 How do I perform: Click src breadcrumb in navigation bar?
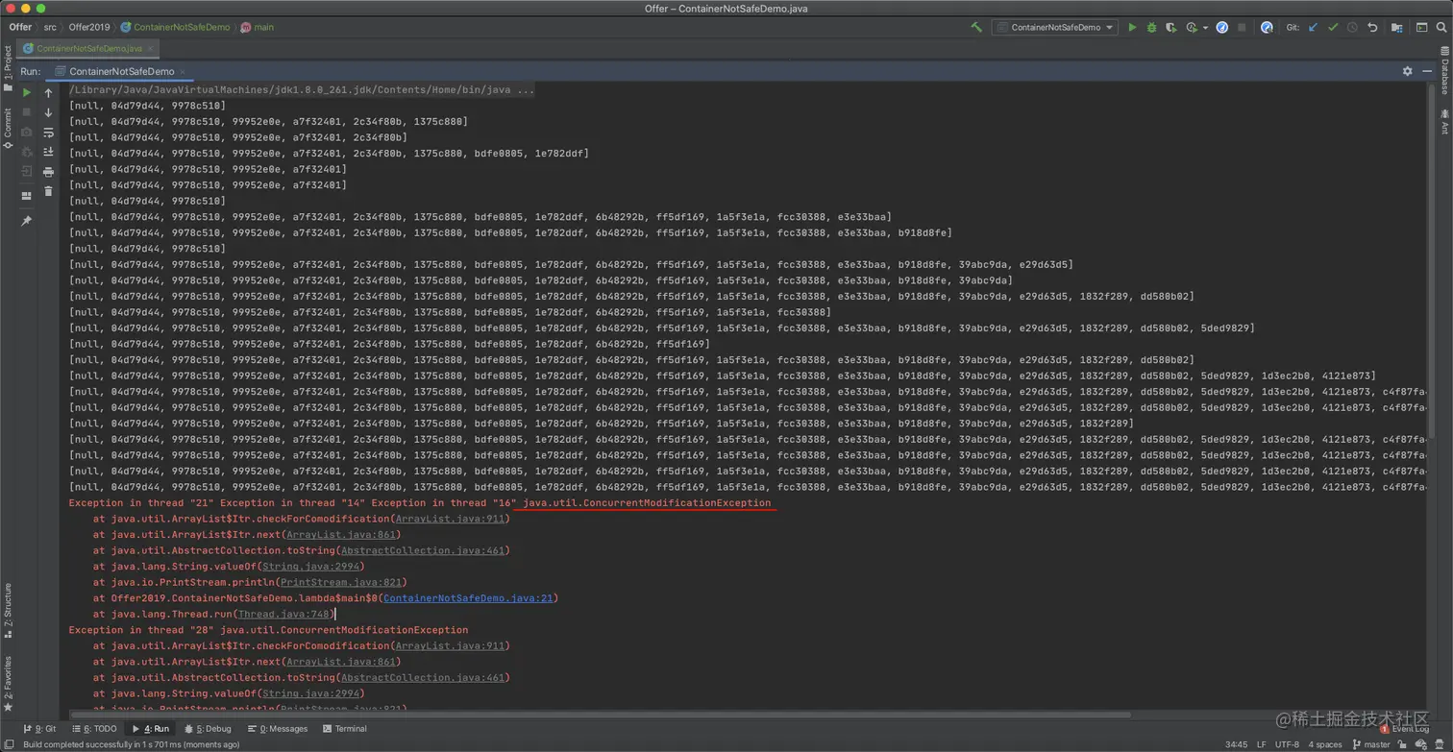[50, 28]
